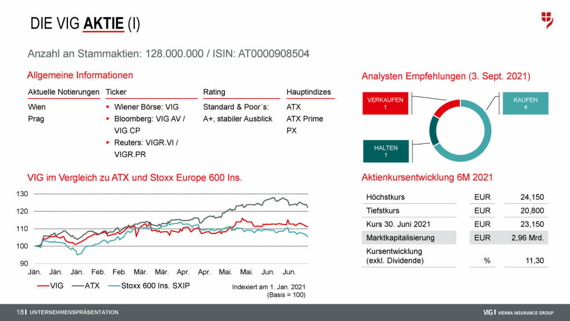570x321 pixels.
Task: Select the highlighted Marktkapitalisierung row
Action: [x=454, y=238]
